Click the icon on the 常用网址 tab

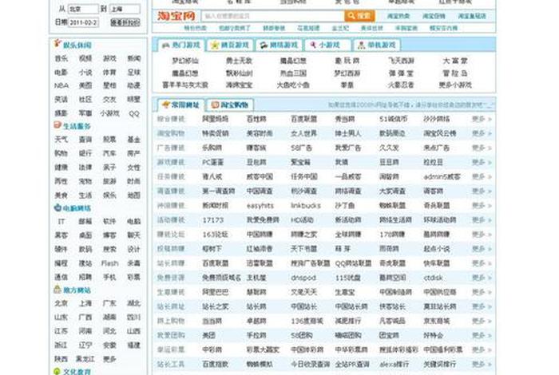tap(166, 105)
